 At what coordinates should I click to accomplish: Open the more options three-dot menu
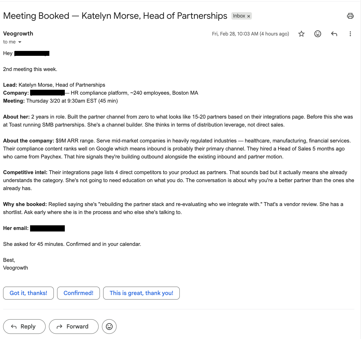pyautogui.click(x=350, y=34)
